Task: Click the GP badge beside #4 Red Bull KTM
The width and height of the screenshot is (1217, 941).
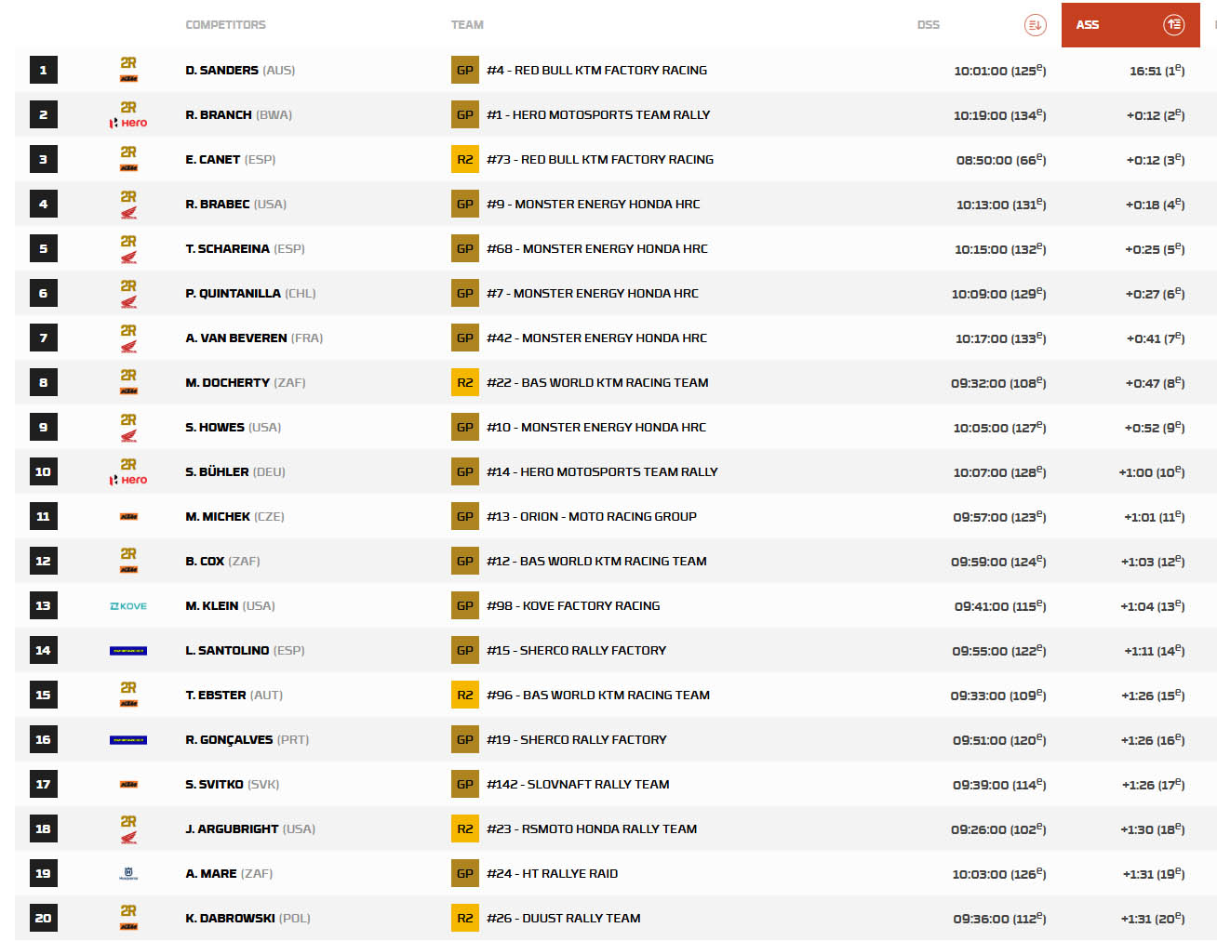Action: [x=465, y=70]
